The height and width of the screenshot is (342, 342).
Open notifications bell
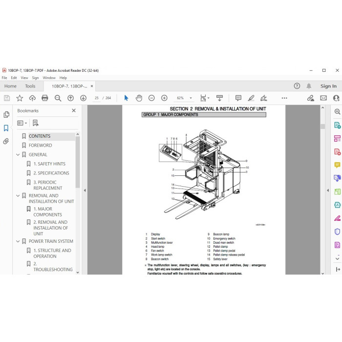309,86
